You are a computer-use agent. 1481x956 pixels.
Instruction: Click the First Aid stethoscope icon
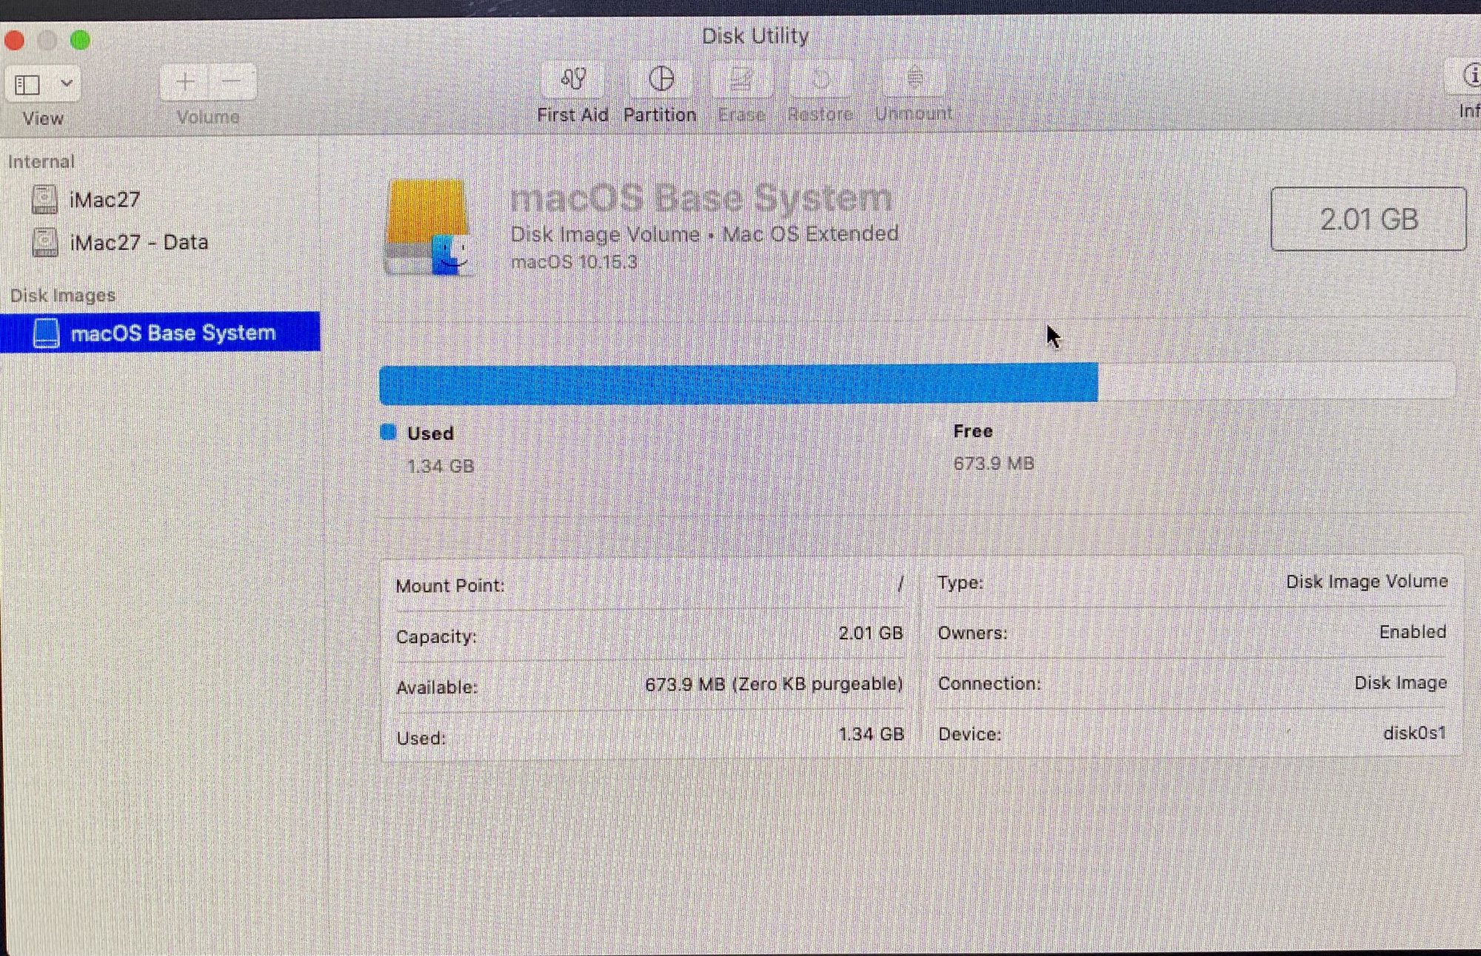573,79
